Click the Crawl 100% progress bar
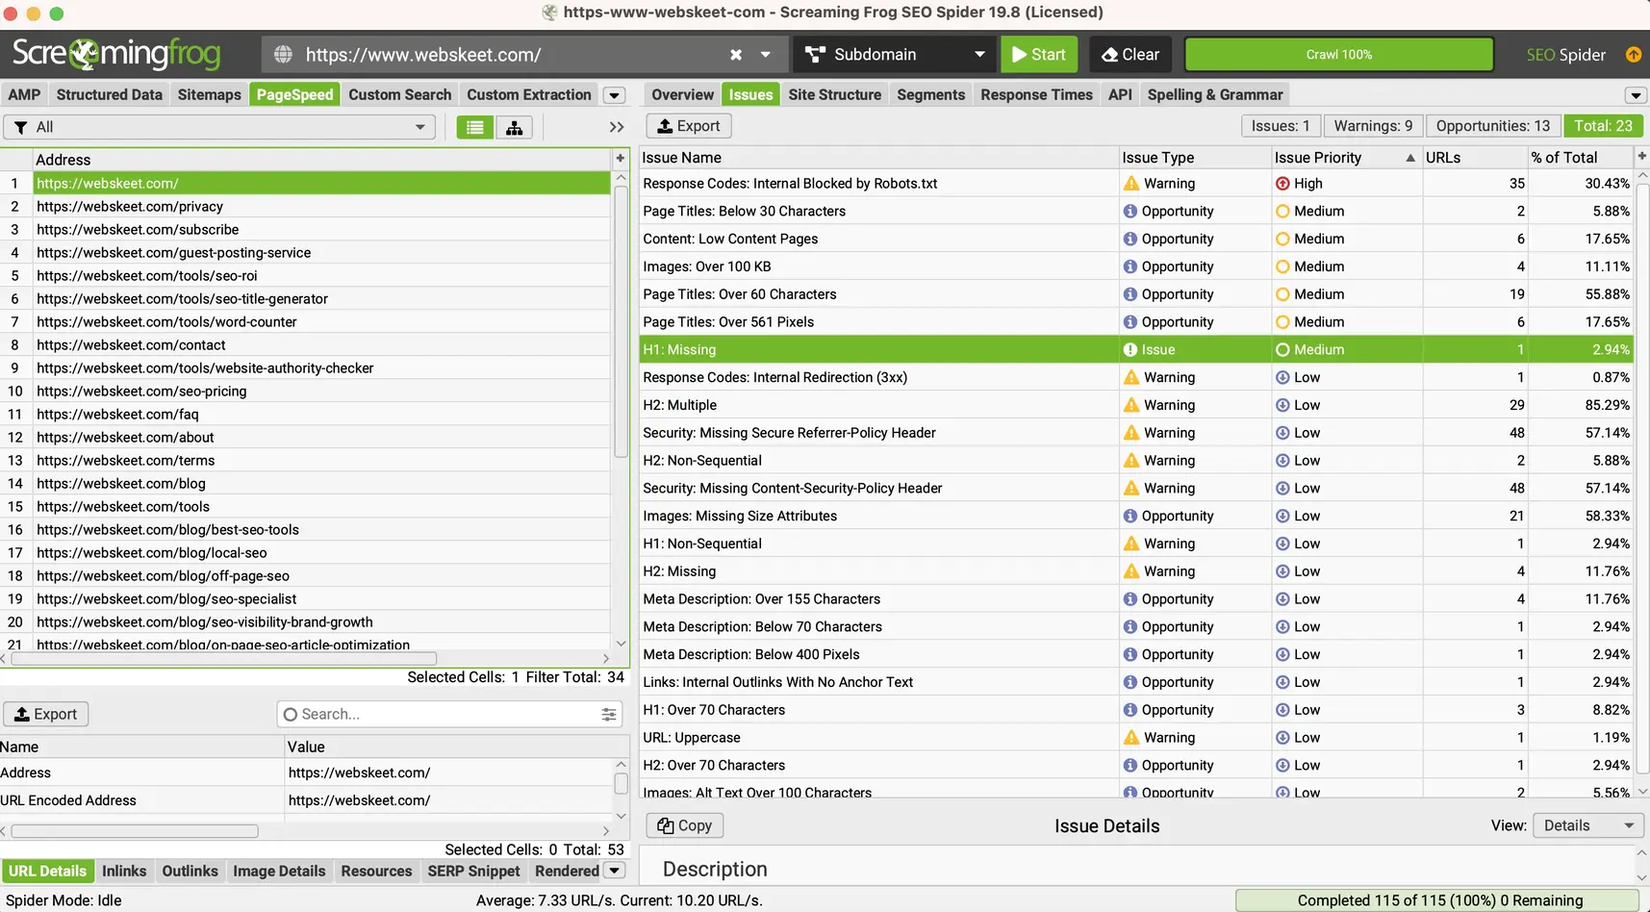Viewport: 1650px width, 912px height. tap(1339, 55)
